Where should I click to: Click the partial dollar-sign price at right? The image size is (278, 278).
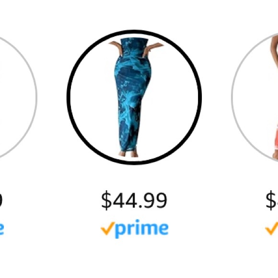pyautogui.click(x=272, y=200)
